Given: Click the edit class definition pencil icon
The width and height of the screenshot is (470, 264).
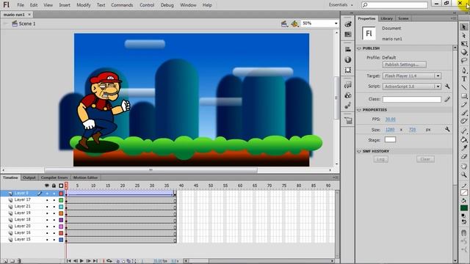Looking at the screenshot, I should pos(447,99).
